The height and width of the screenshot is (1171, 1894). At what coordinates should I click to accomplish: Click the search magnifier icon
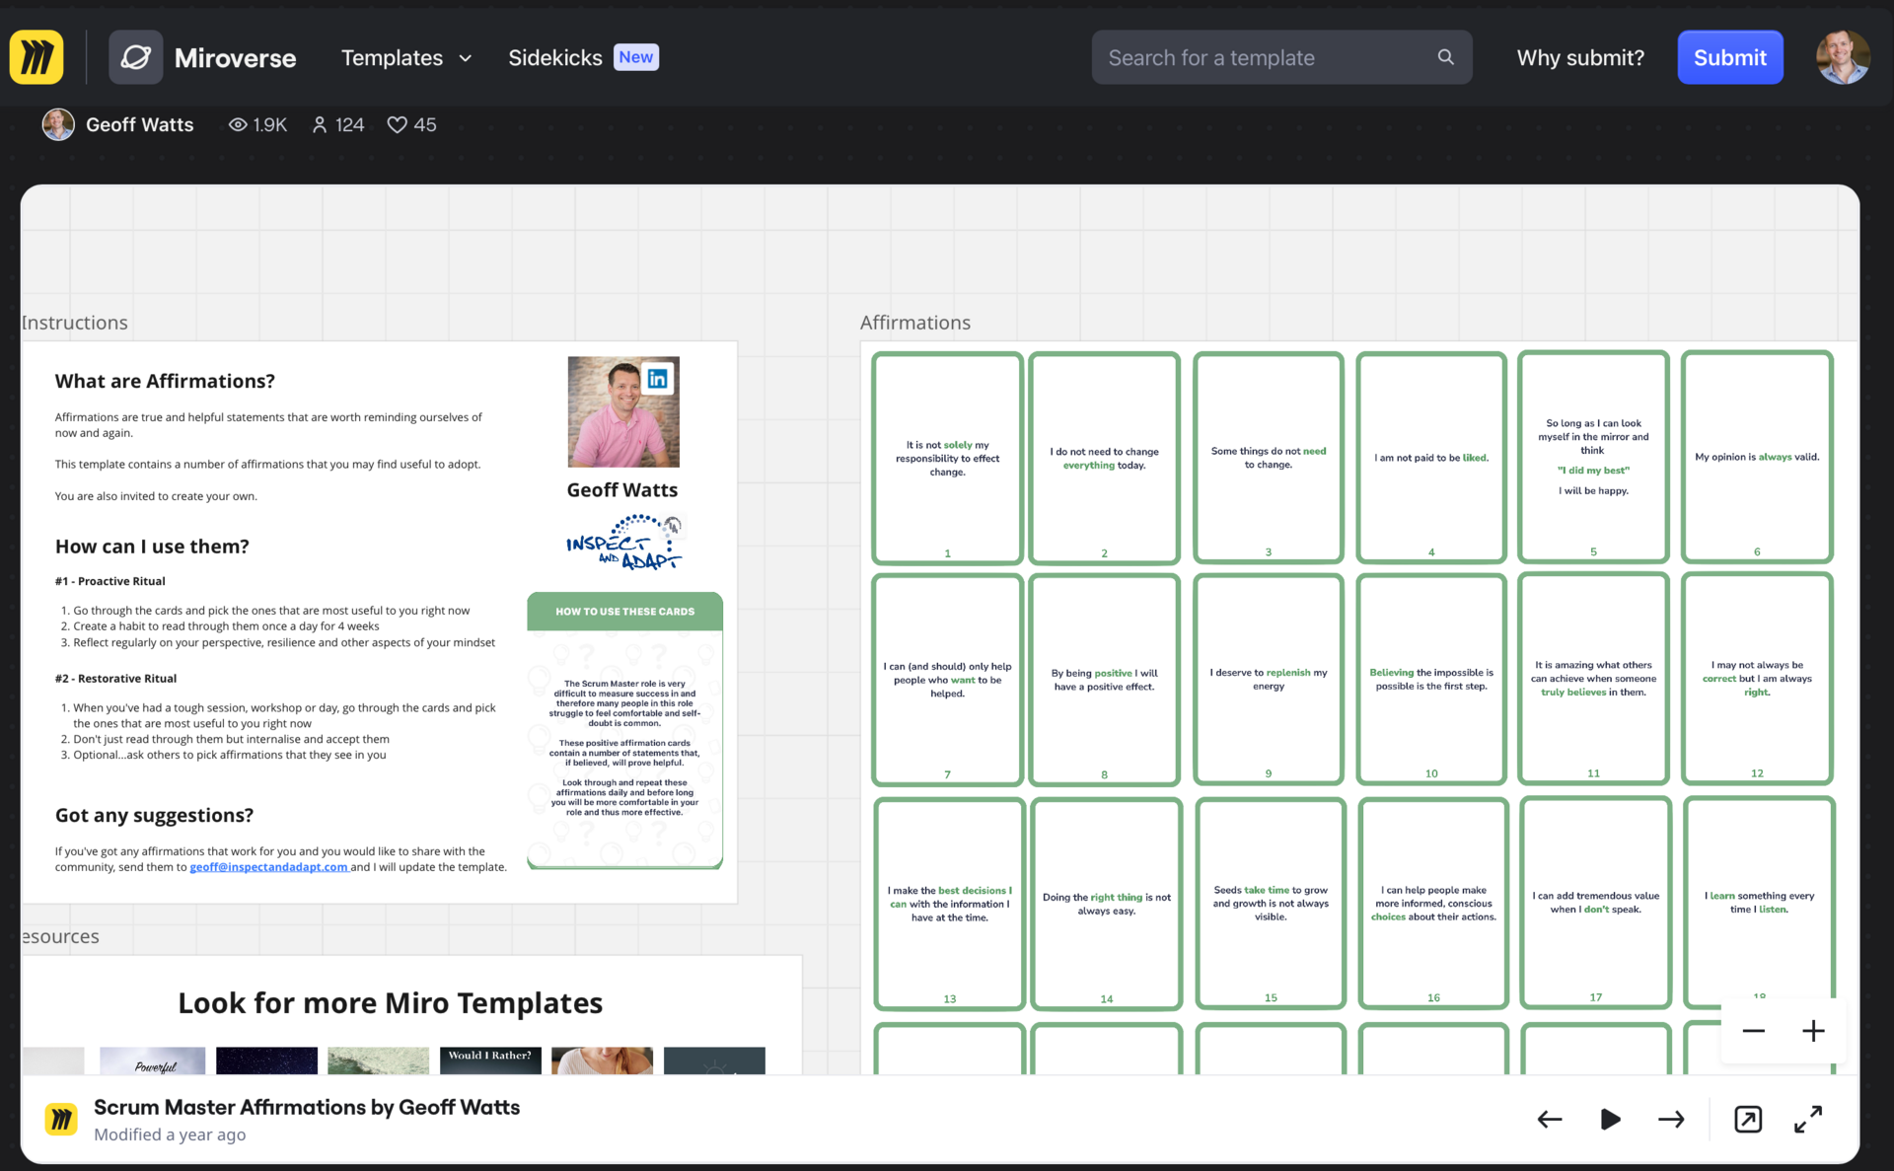click(1445, 57)
